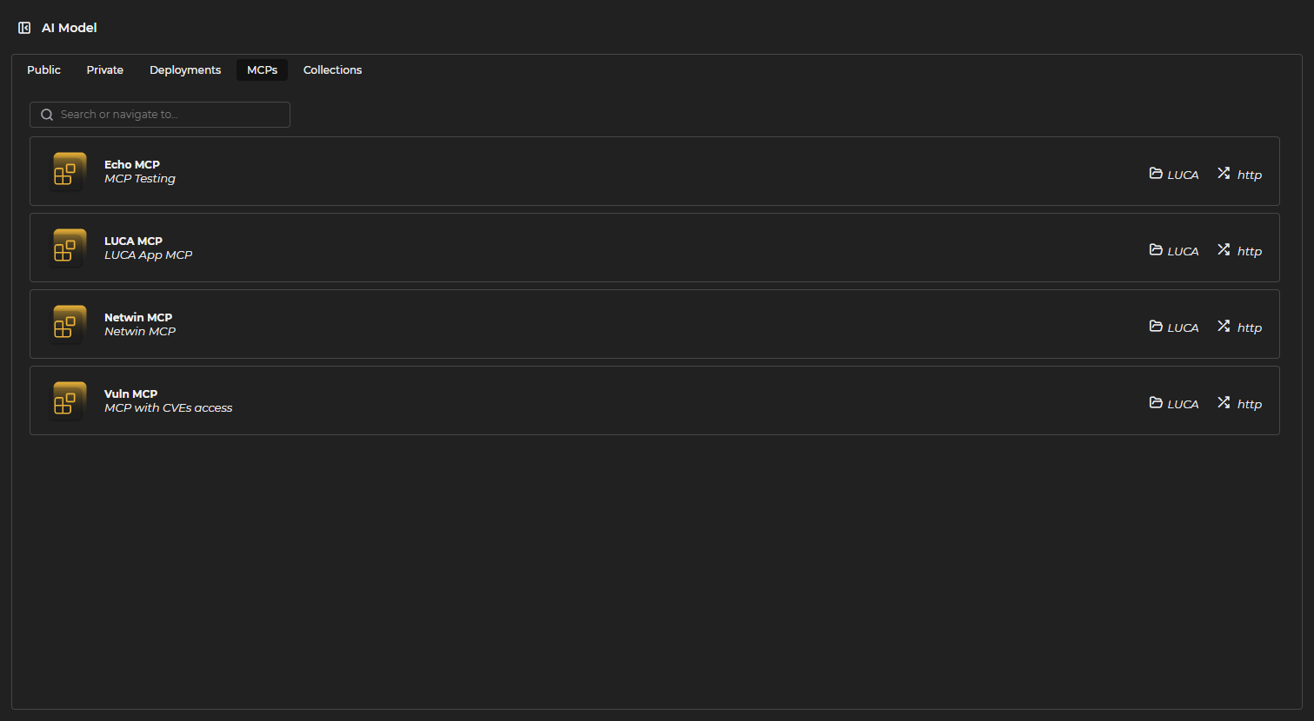Click the folder icon in LUCA MCP row
This screenshot has width=1314, height=721.
(x=1156, y=250)
